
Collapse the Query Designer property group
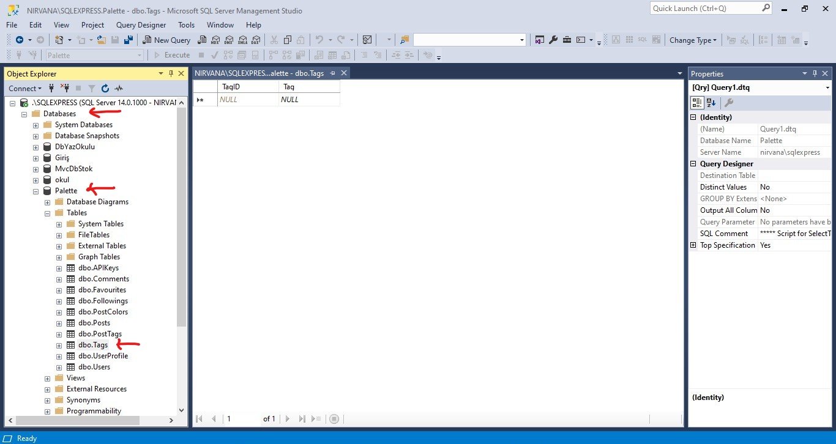pyautogui.click(x=693, y=164)
